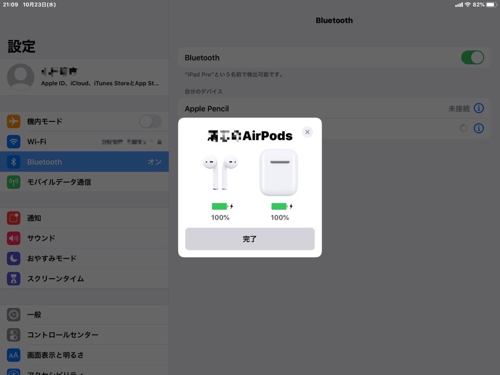
Task: Tap the airplane mode icon
Action: tap(14, 121)
